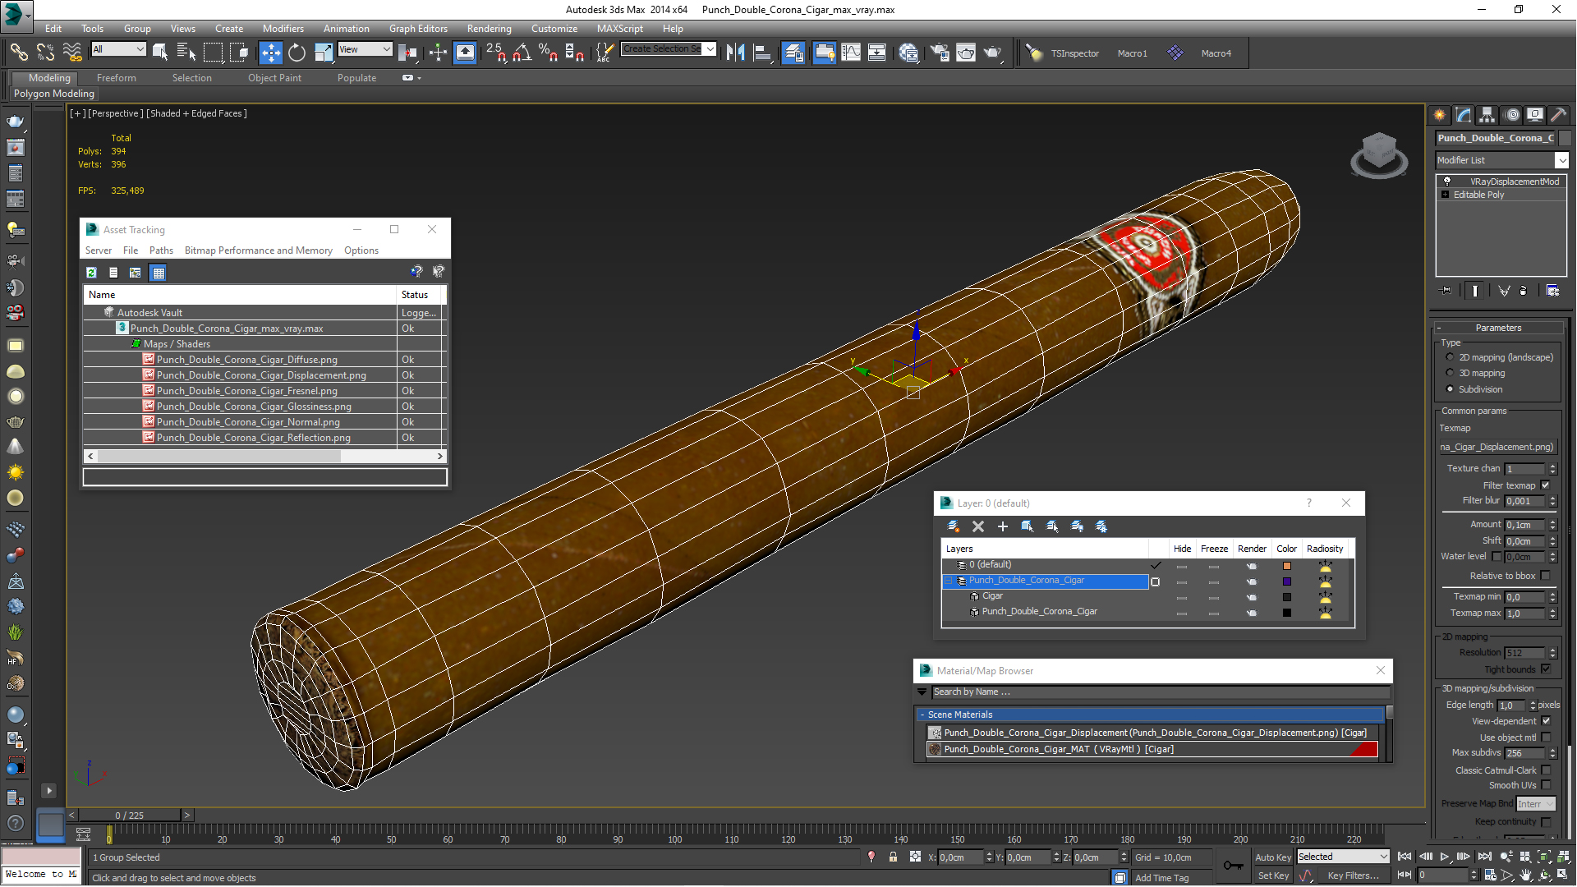This screenshot has height=887, width=1577.
Task: Select the Move transform tool
Action: click(270, 53)
